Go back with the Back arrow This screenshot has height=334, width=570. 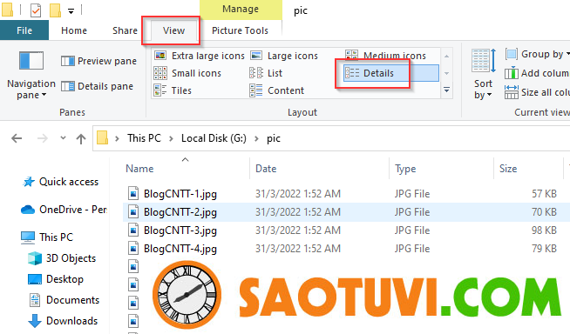pos(17,138)
